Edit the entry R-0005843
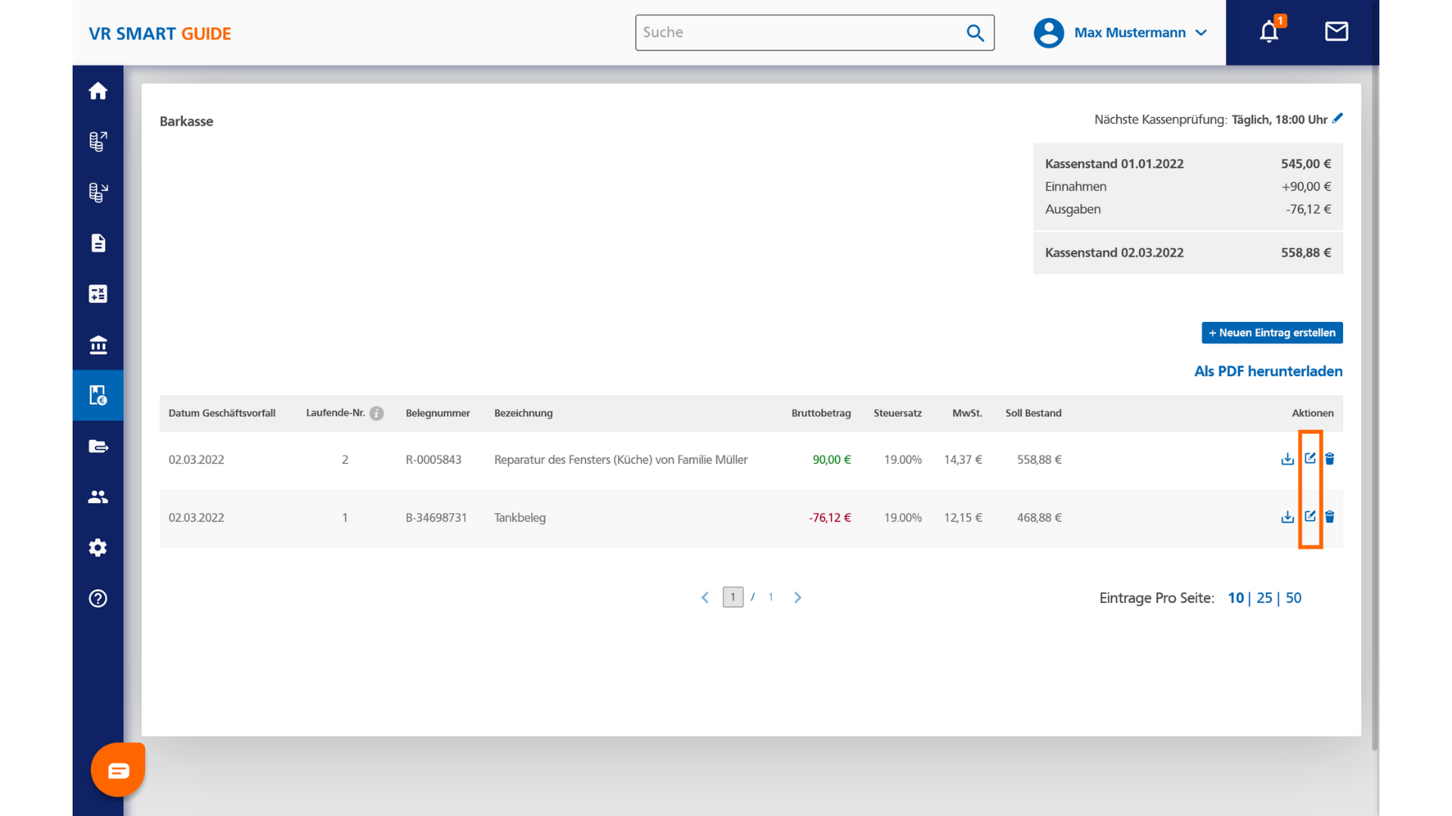 tap(1310, 459)
